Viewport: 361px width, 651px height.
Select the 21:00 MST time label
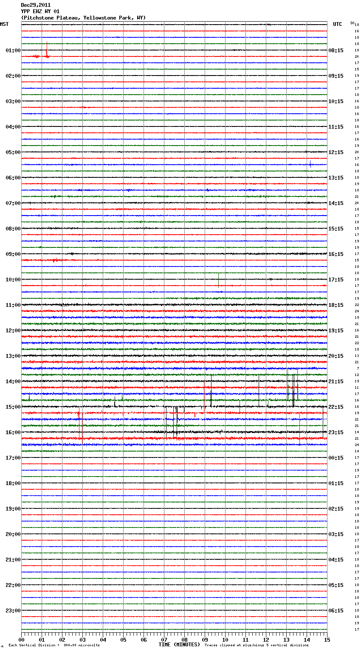[x=13, y=560]
